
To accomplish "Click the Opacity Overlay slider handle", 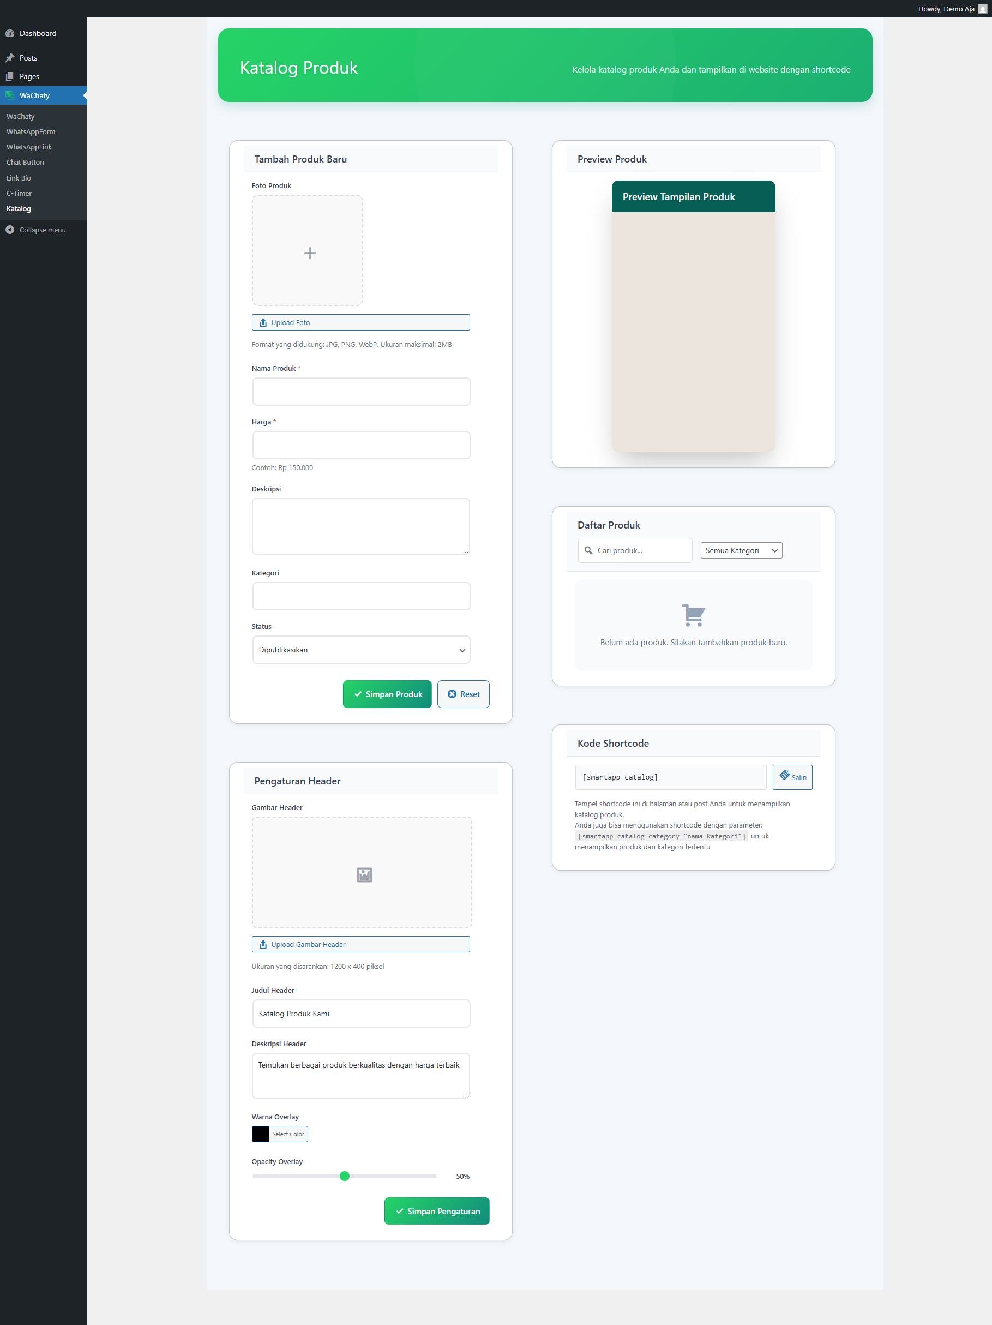I will [345, 1176].
